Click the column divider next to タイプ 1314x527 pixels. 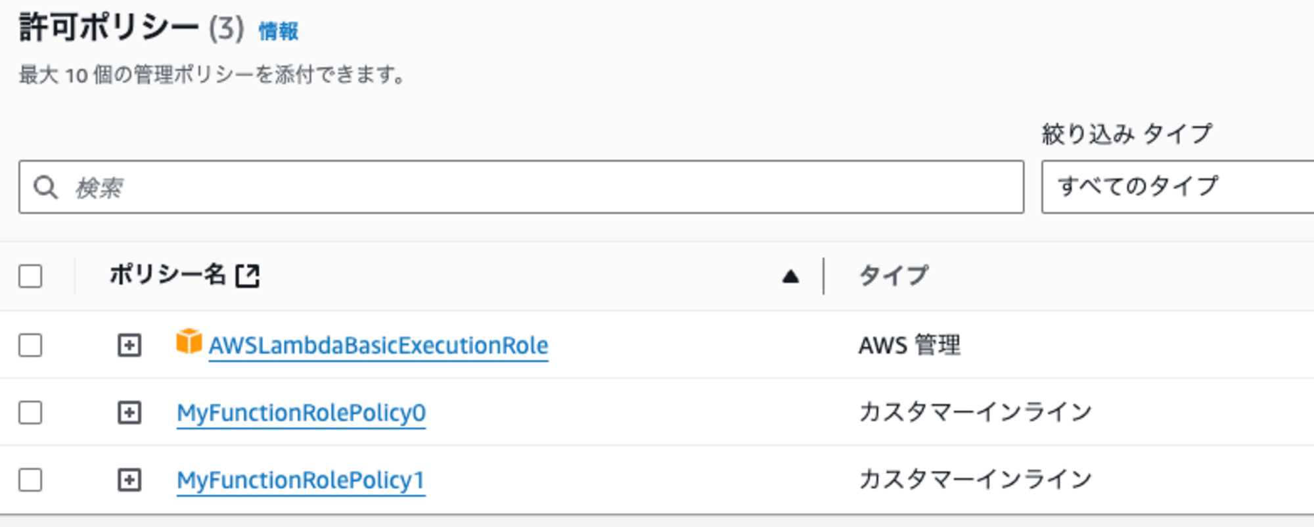pyautogui.click(x=823, y=276)
